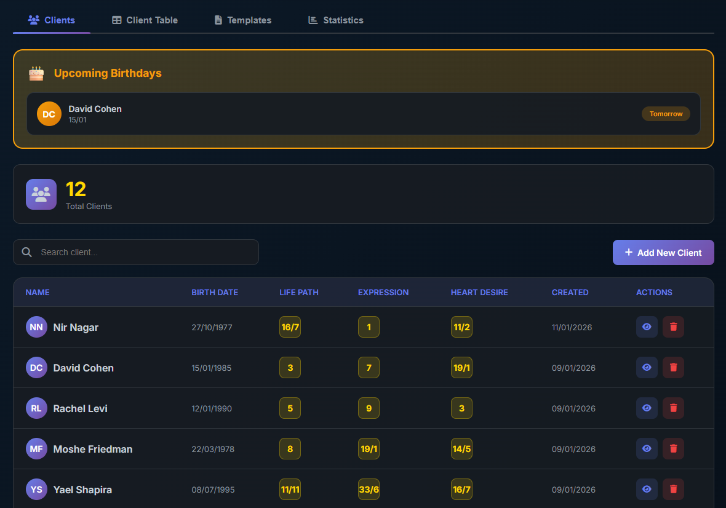
Task: Click David Cohen's orange birthday avatar
Action: (x=49, y=114)
